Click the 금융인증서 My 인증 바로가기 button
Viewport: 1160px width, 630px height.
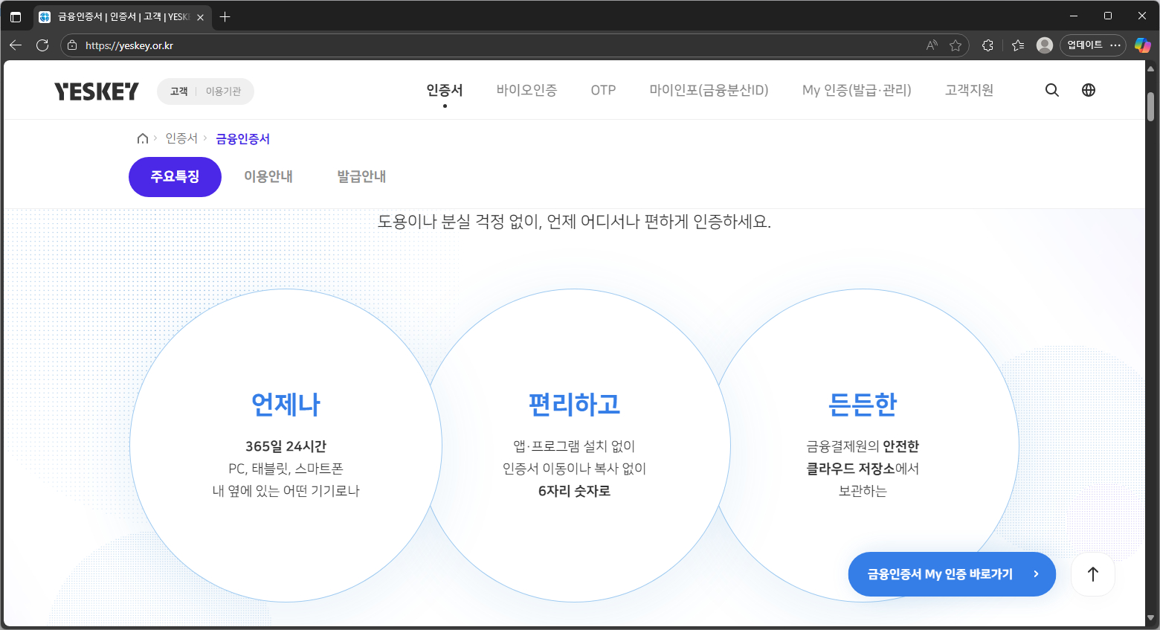click(x=951, y=573)
